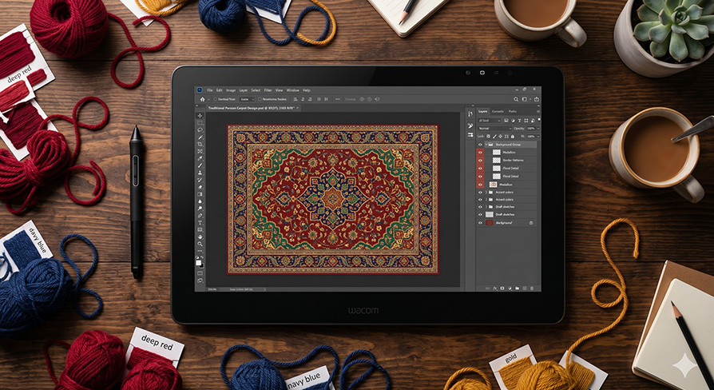The height and width of the screenshot is (390, 714).
Task: Select the Eyedropper tool
Action: click(200, 158)
